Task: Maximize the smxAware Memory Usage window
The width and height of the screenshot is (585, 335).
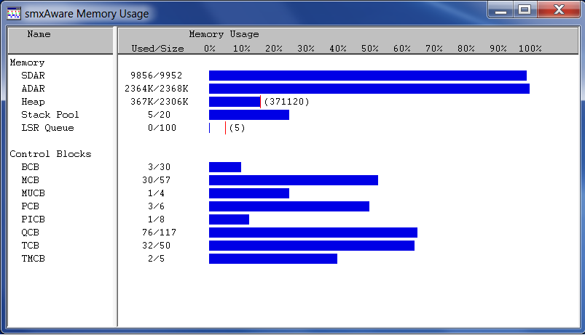Action: point(525,9)
